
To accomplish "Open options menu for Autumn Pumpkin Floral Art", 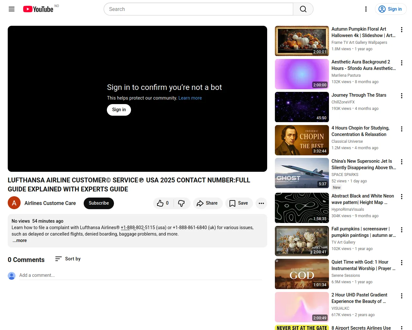I will (401, 30).
